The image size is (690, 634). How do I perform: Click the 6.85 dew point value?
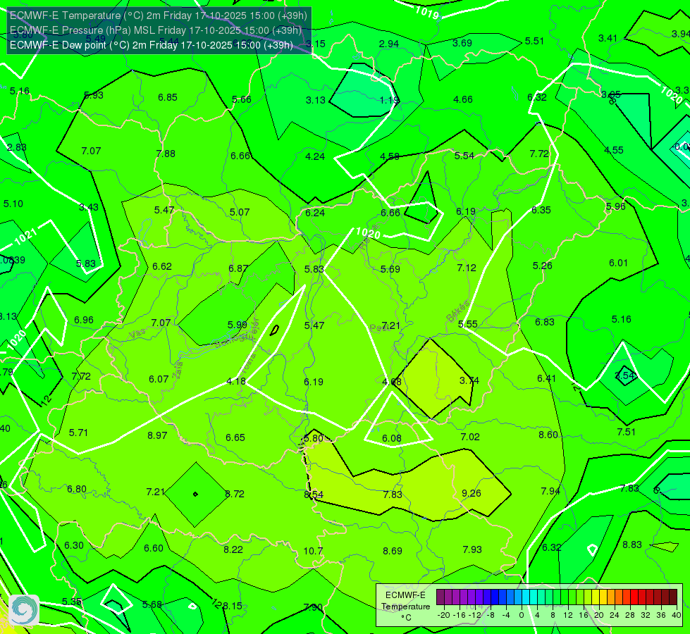(168, 97)
